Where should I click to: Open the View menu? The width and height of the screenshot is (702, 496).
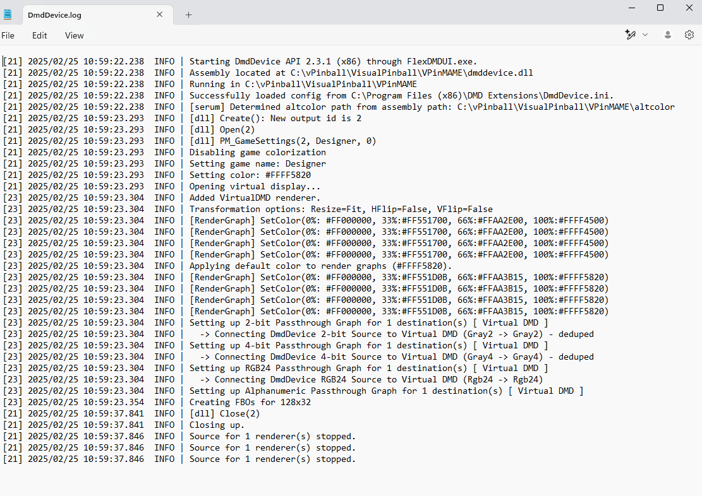[x=74, y=35]
